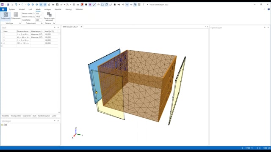Switch to the Knutepunkter bottom tab

click(x=16, y=116)
